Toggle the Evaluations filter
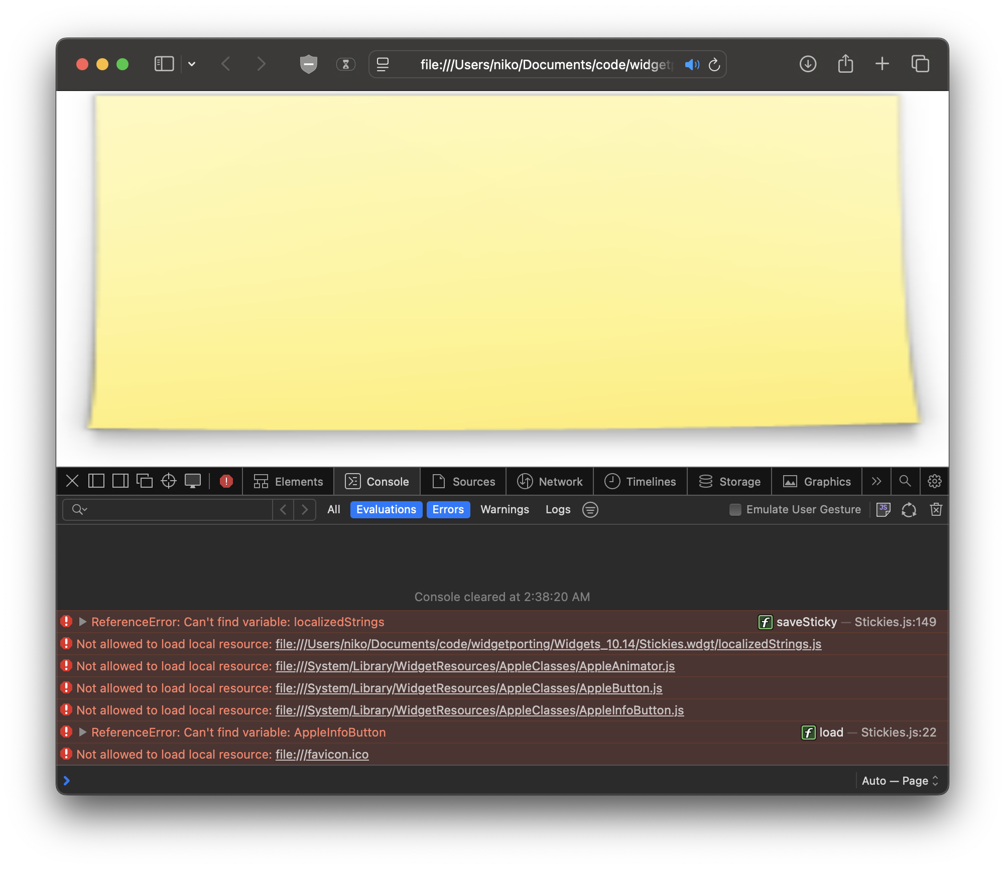Viewport: 1005px width, 869px height. click(x=386, y=510)
